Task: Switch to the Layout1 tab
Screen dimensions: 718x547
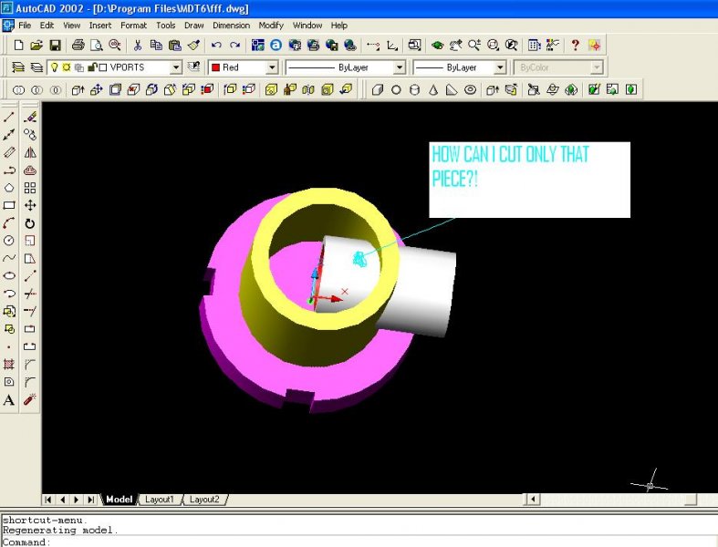Action: [x=159, y=500]
